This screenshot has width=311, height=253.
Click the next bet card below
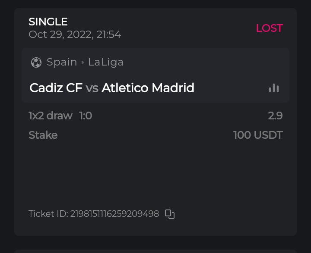[x=155, y=250]
